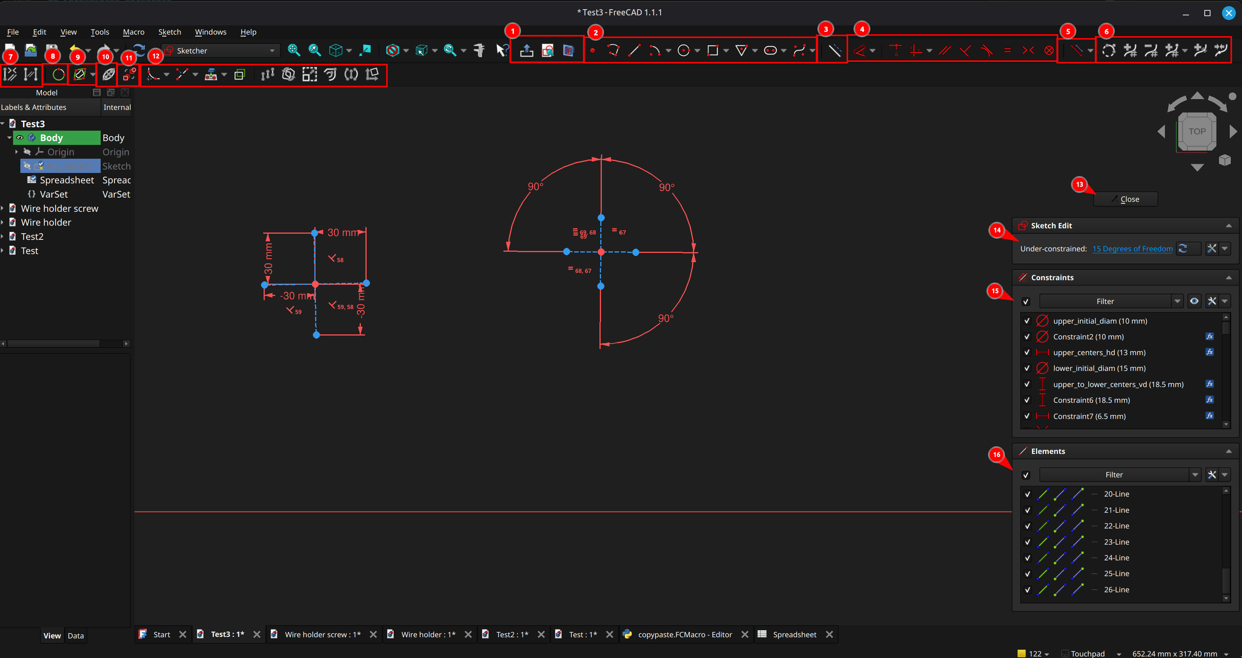Click the View Section icon
Screen dimensions: 1242x658
pyautogui.click(x=568, y=50)
